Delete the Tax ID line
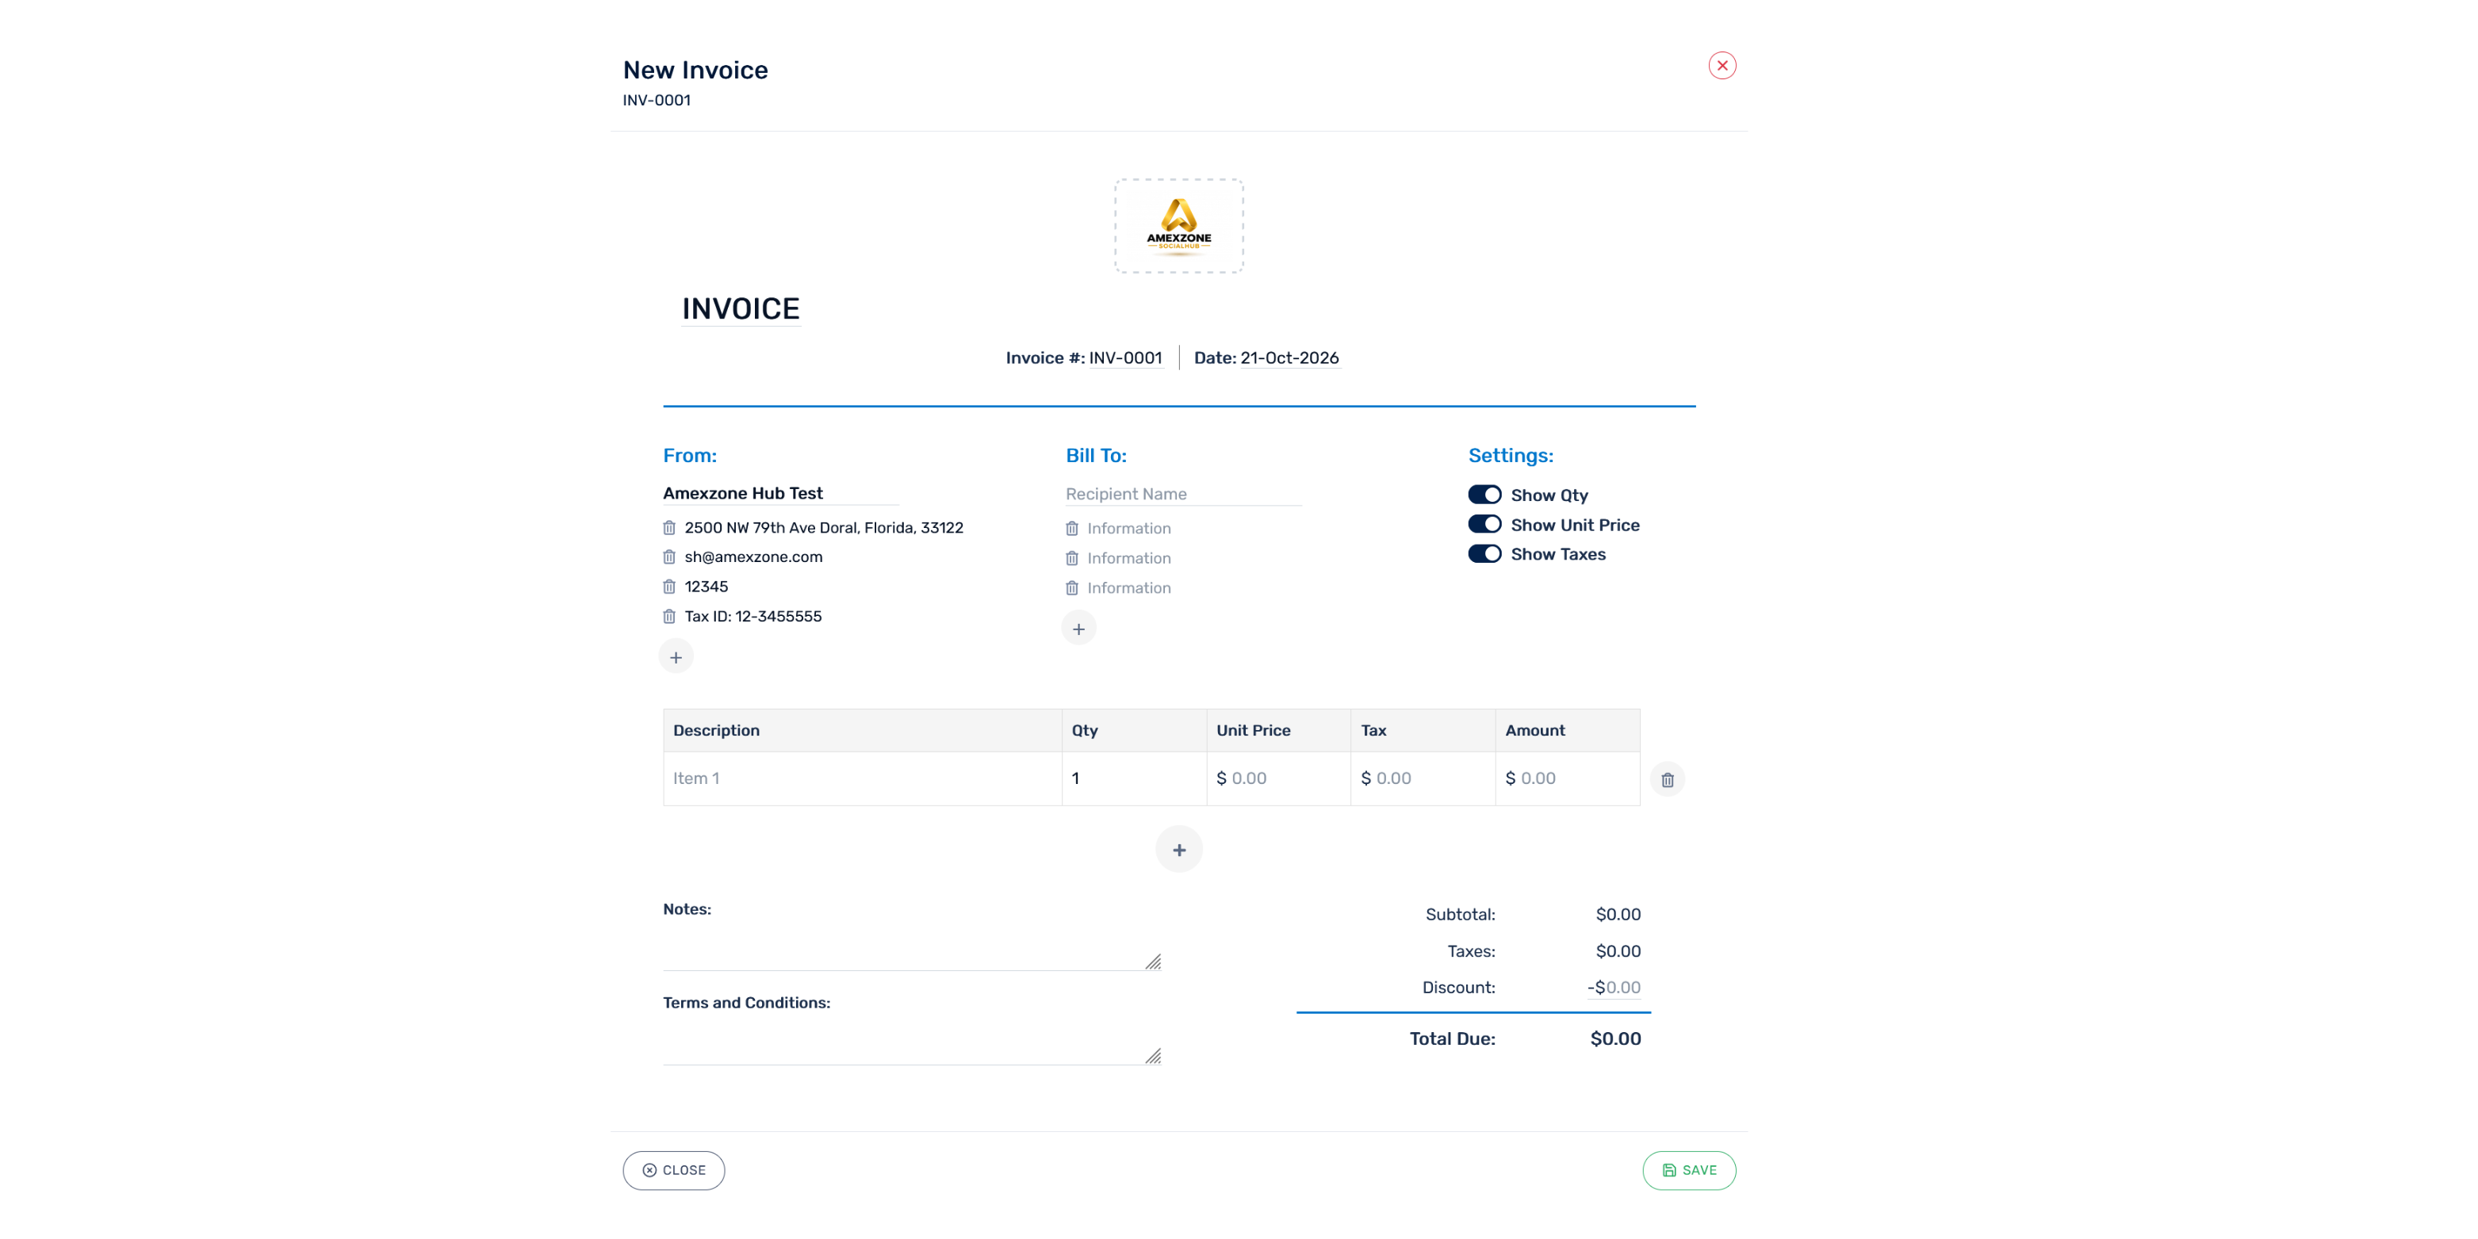Viewport: 2478px width, 1239px height. [669, 617]
